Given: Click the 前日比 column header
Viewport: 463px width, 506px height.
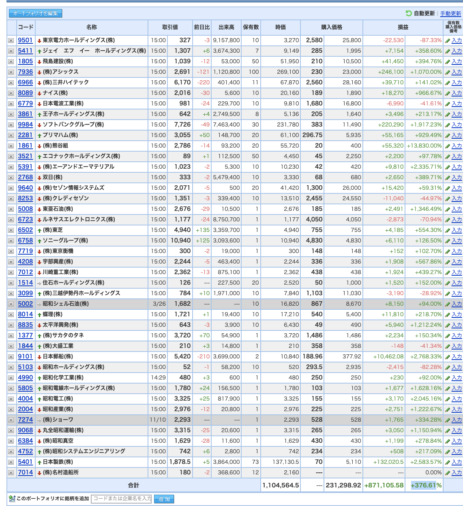Looking at the screenshot, I should (x=202, y=27).
